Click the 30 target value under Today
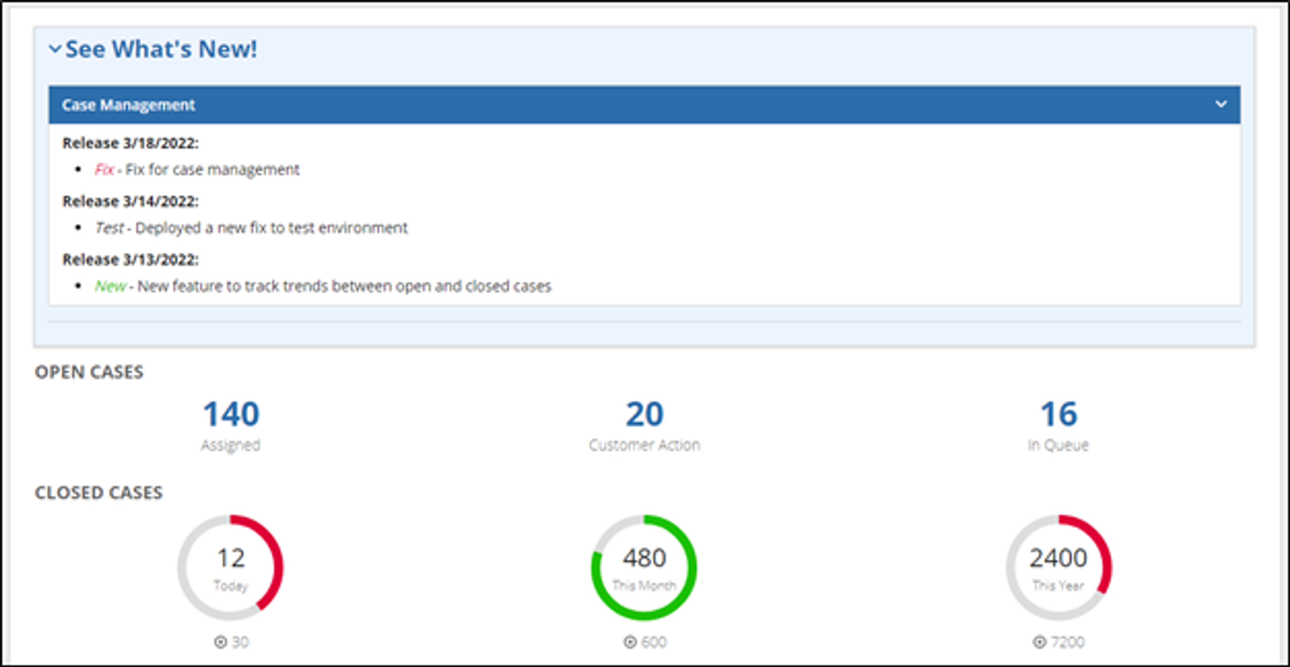The height and width of the screenshot is (667, 1290). click(x=241, y=642)
